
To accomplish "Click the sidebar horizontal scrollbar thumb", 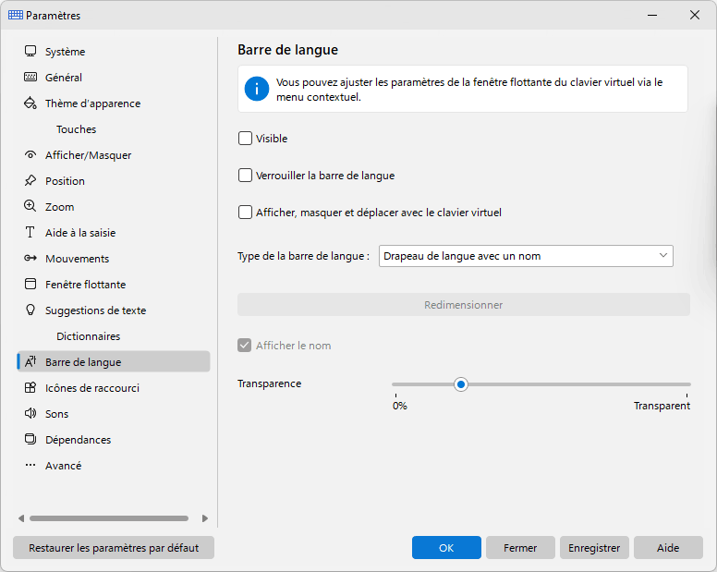I will pyautogui.click(x=109, y=518).
